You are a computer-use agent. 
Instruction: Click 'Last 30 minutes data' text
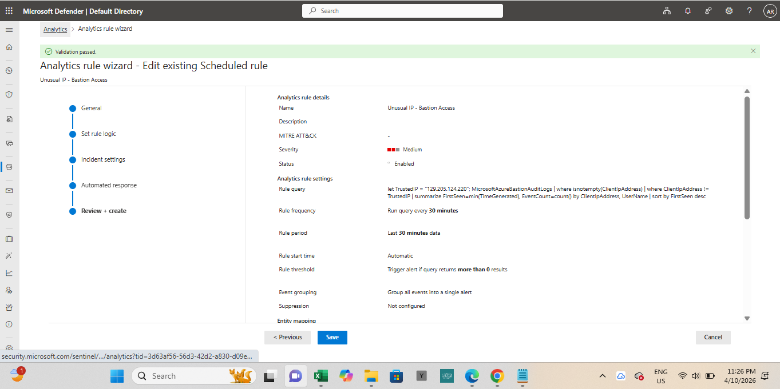[414, 233]
